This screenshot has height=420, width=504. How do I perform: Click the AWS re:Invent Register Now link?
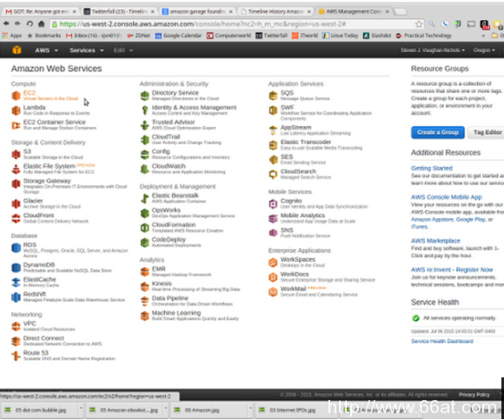click(452, 270)
